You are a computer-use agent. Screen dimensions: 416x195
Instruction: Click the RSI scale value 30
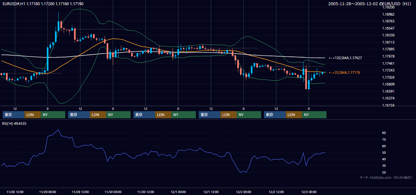tap(384, 165)
